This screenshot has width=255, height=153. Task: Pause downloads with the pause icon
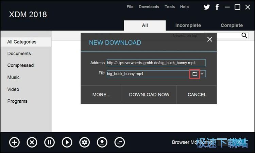(x=49, y=142)
